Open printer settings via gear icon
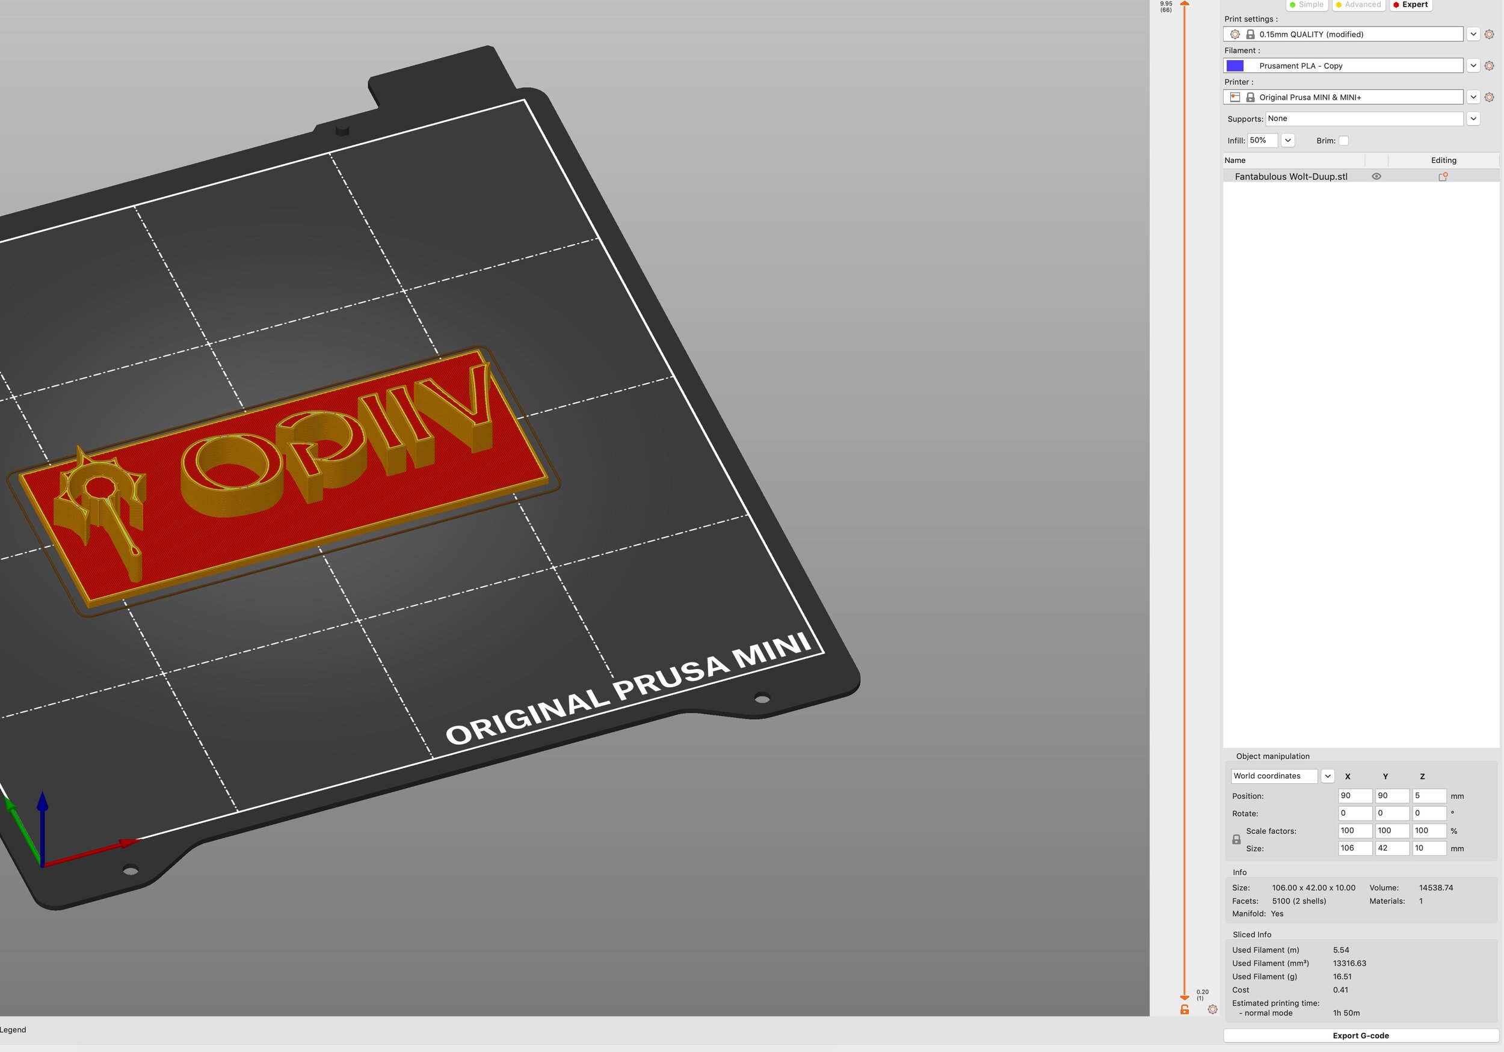The height and width of the screenshot is (1052, 1504). click(1489, 97)
